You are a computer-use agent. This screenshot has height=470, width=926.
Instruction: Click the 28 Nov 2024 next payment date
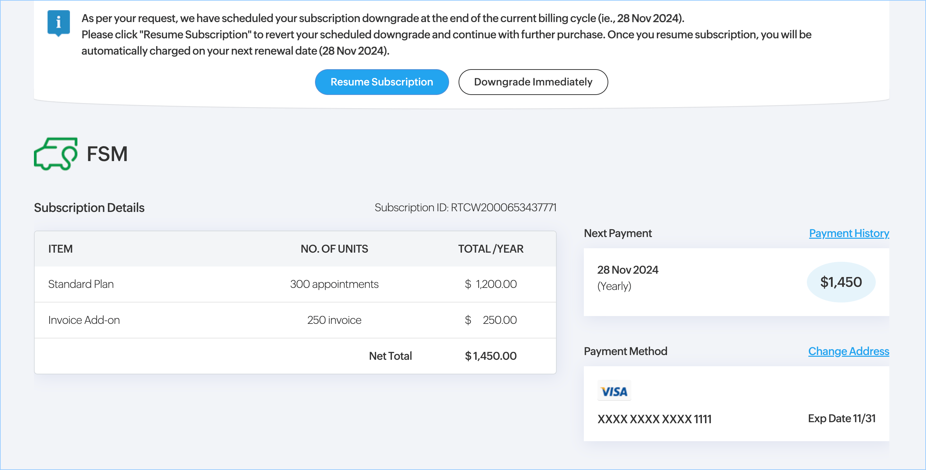[x=628, y=270]
